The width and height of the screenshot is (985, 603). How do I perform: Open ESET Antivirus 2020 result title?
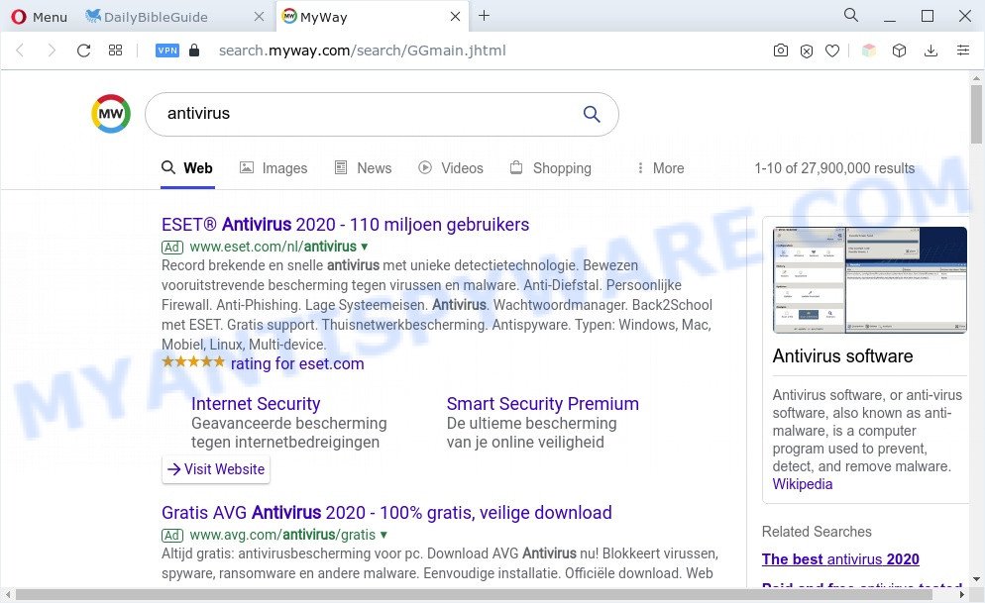click(x=346, y=225)
